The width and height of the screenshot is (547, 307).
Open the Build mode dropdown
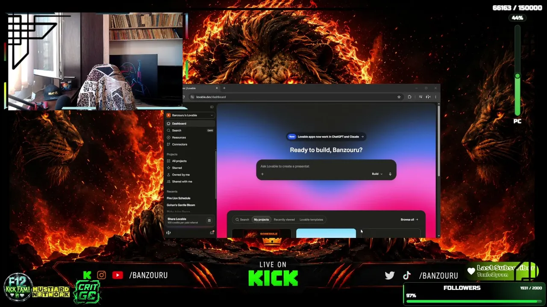tap(377, 174)
